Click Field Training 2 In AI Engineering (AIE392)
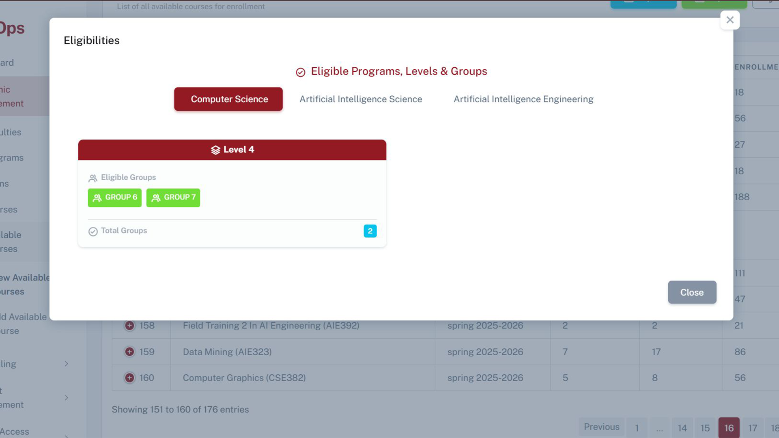Viewport: 779px width, 438px height. [x=271, y=325]
